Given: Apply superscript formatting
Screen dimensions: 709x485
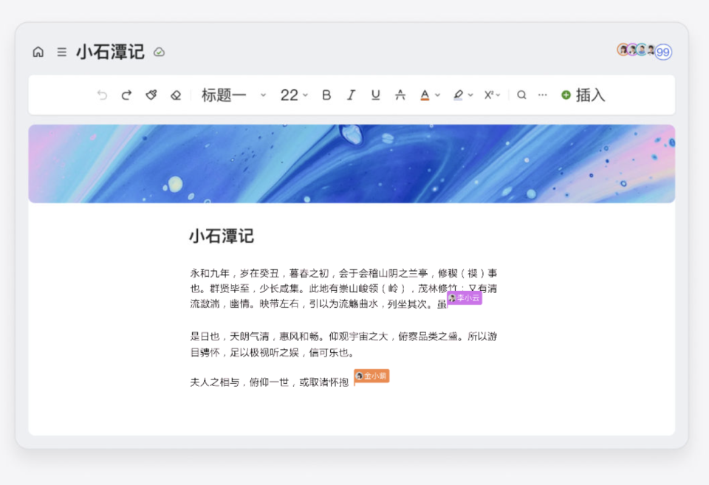Looking at the screenshot, I should pos(490,94).
